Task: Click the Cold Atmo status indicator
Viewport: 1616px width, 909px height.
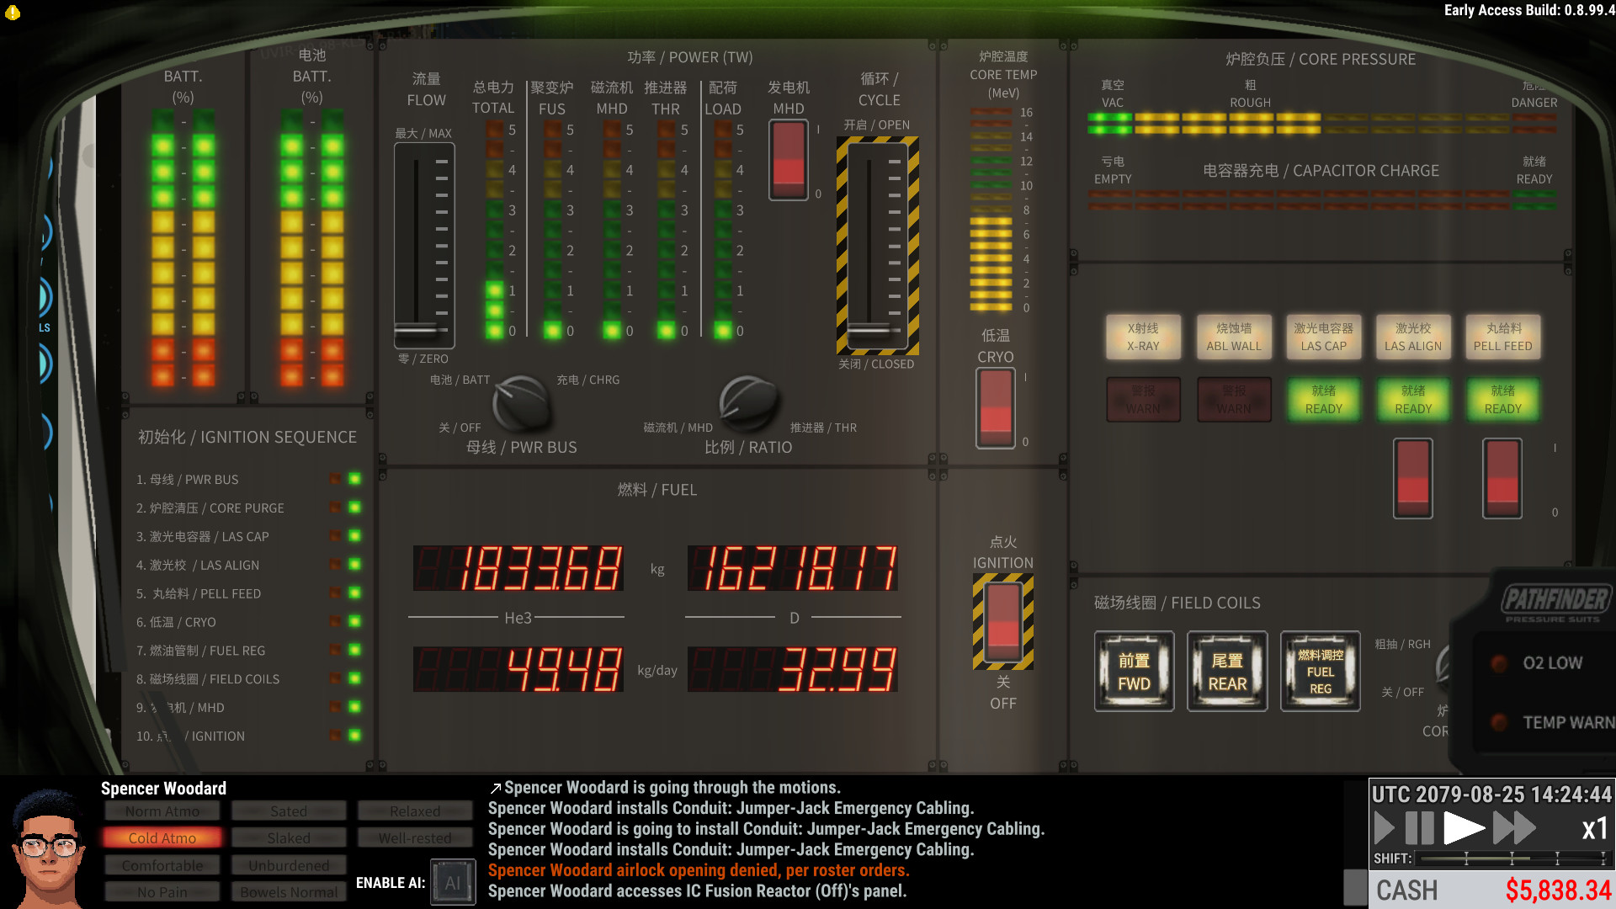Action: click(x=162, y=838)
